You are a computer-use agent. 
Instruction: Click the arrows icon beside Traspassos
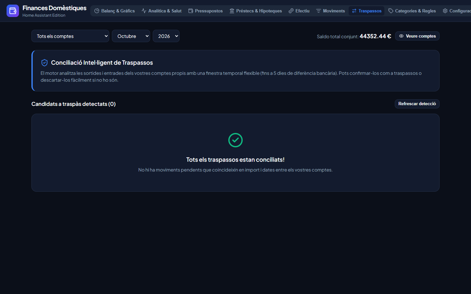pos(354,11)
